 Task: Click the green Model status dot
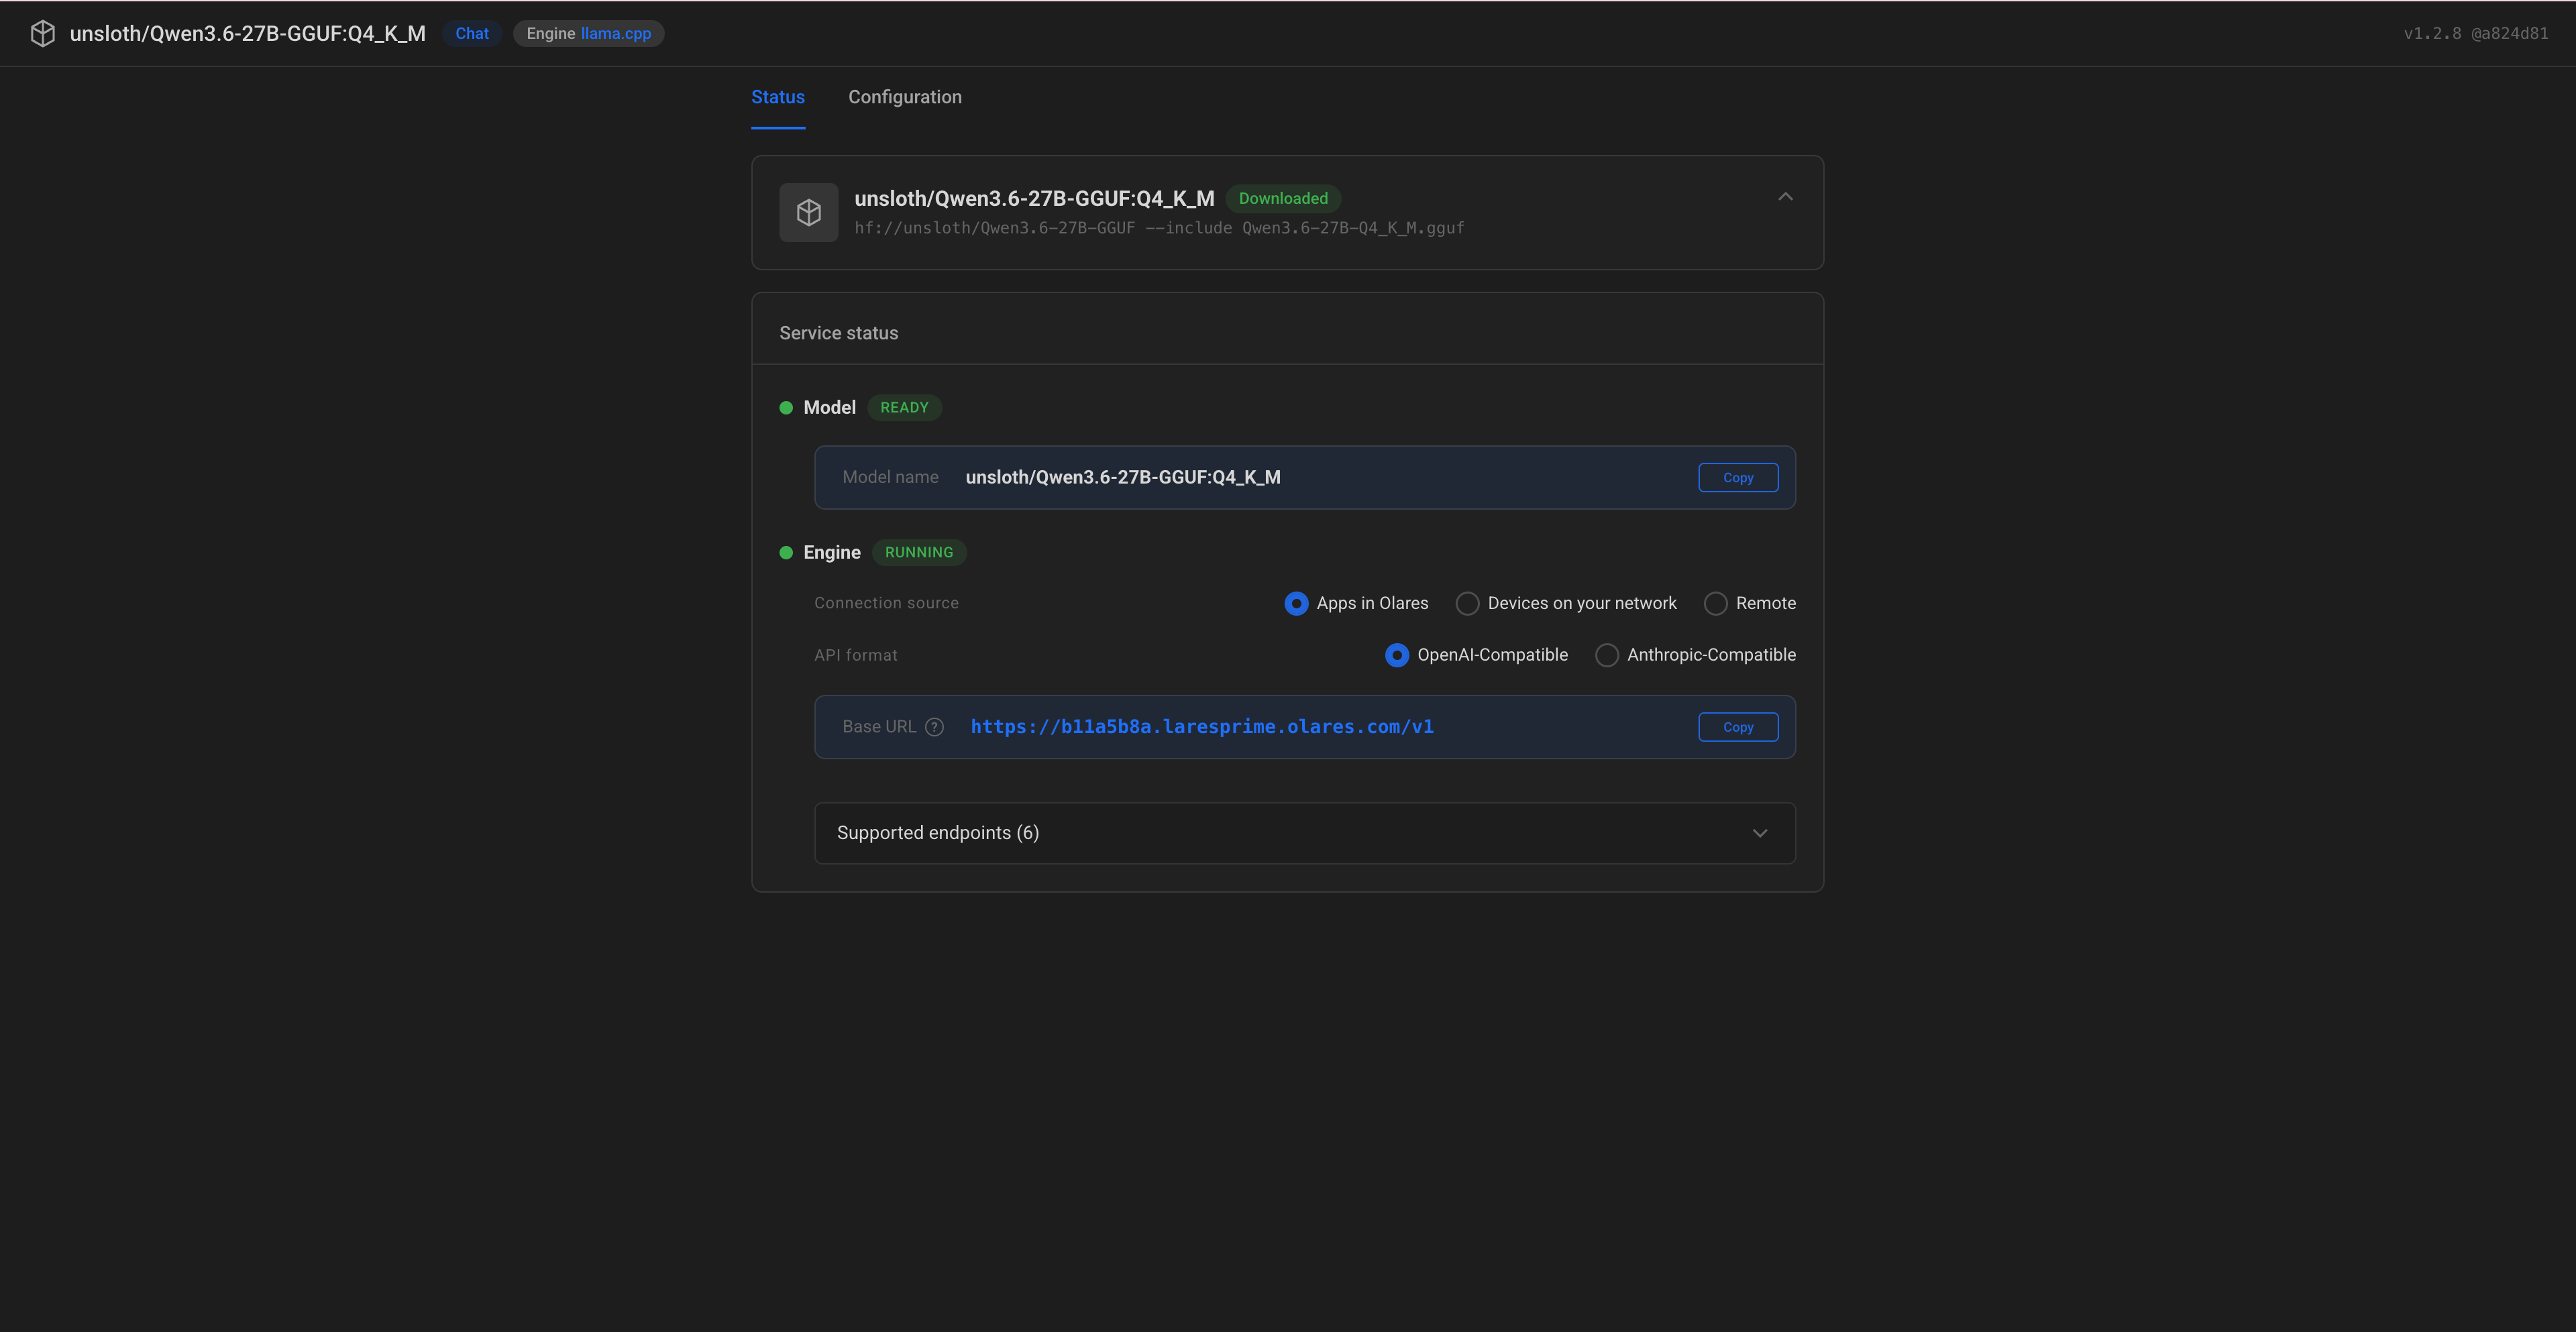click(x=786, y=408)
